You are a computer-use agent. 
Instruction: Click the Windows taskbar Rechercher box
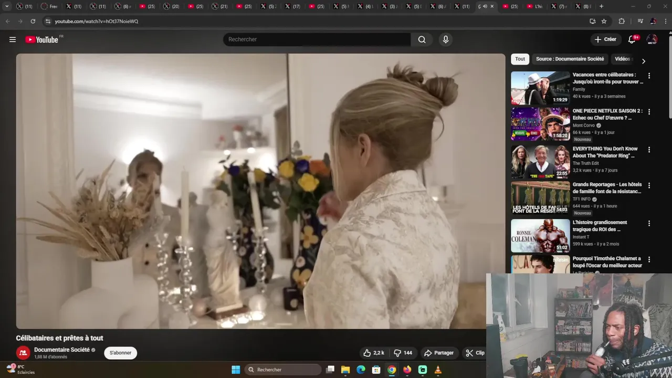click(x=283, y=370)
